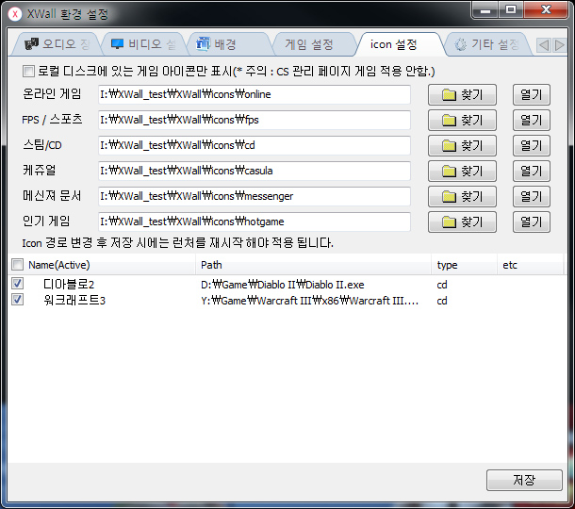Enable the local disk game icons only checkbox
575x509 pixels.
coord(28,72)
